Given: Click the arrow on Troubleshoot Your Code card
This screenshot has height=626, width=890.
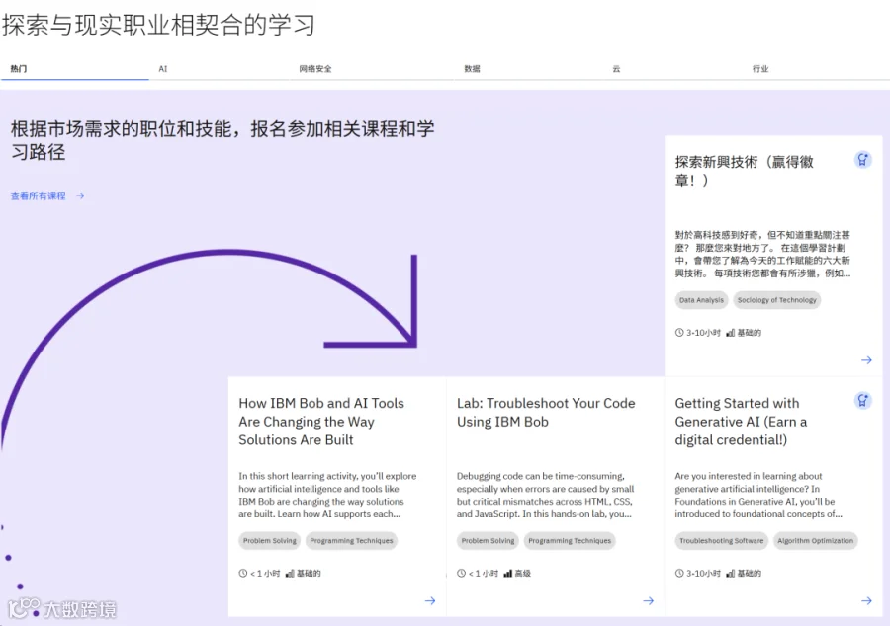Looking at the screenshot, I should [648, 601].
